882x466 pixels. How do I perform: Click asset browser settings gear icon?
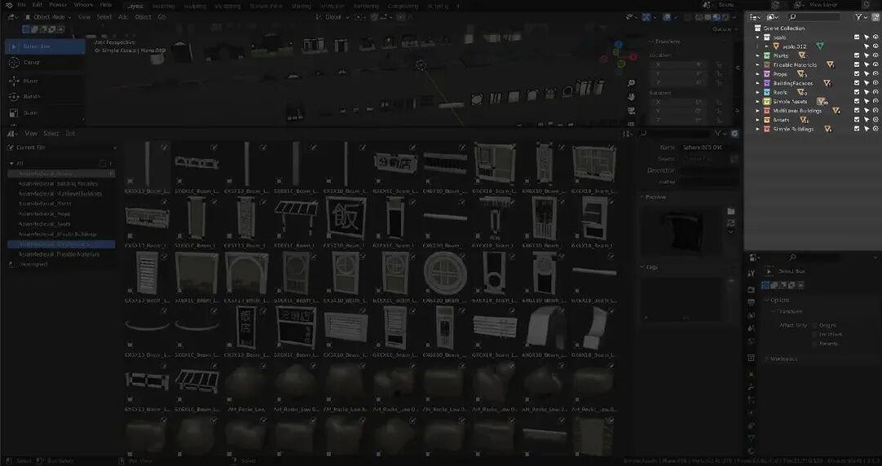[x=734, y=134]
